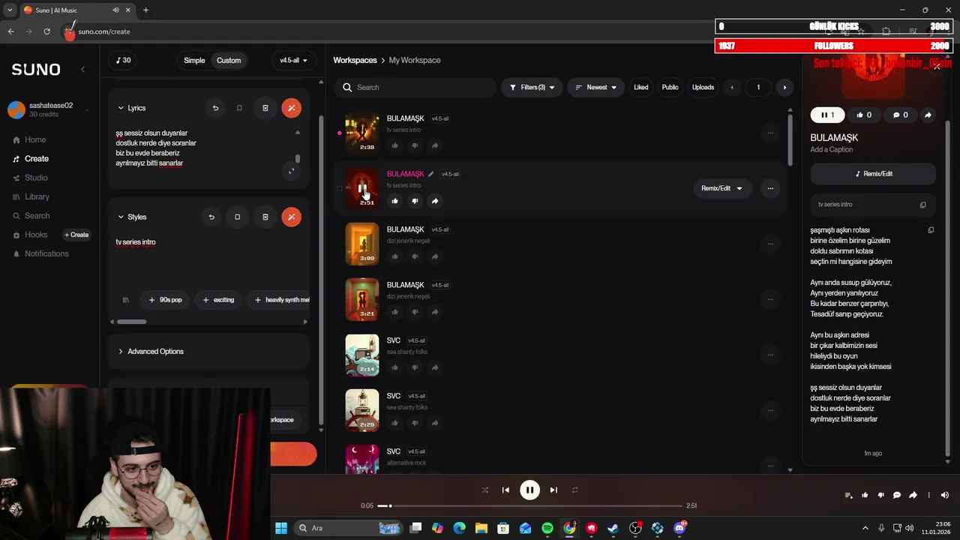Generate lyrics with the orange magic wand

(291, 108)
